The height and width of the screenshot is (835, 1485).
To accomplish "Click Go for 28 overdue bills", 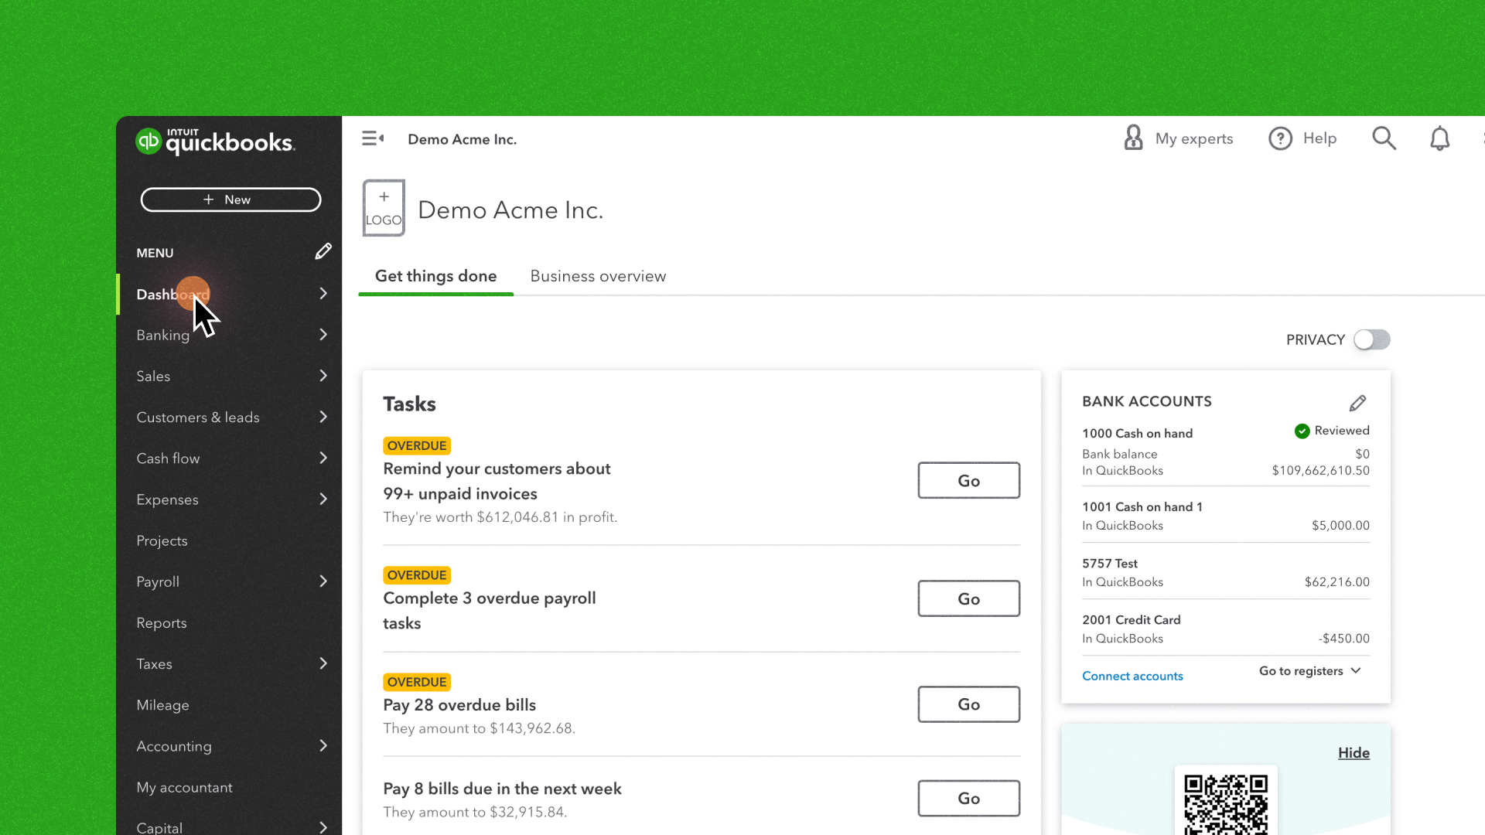I will [968, 704].
